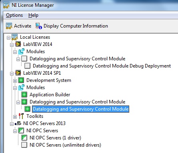Collapse the NI OPC Servers 2013 node
This screenshot has width=178, height=153.
12,124
